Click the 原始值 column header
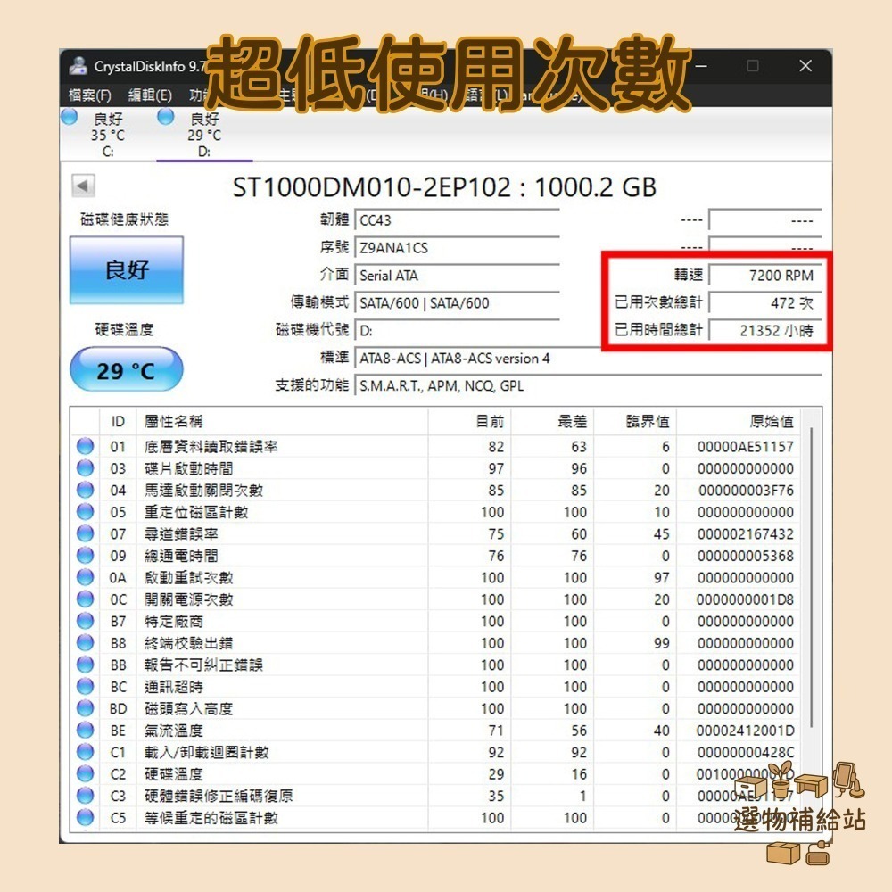The height and width of the screenshot is (892, 892). (x=739, y=422)
